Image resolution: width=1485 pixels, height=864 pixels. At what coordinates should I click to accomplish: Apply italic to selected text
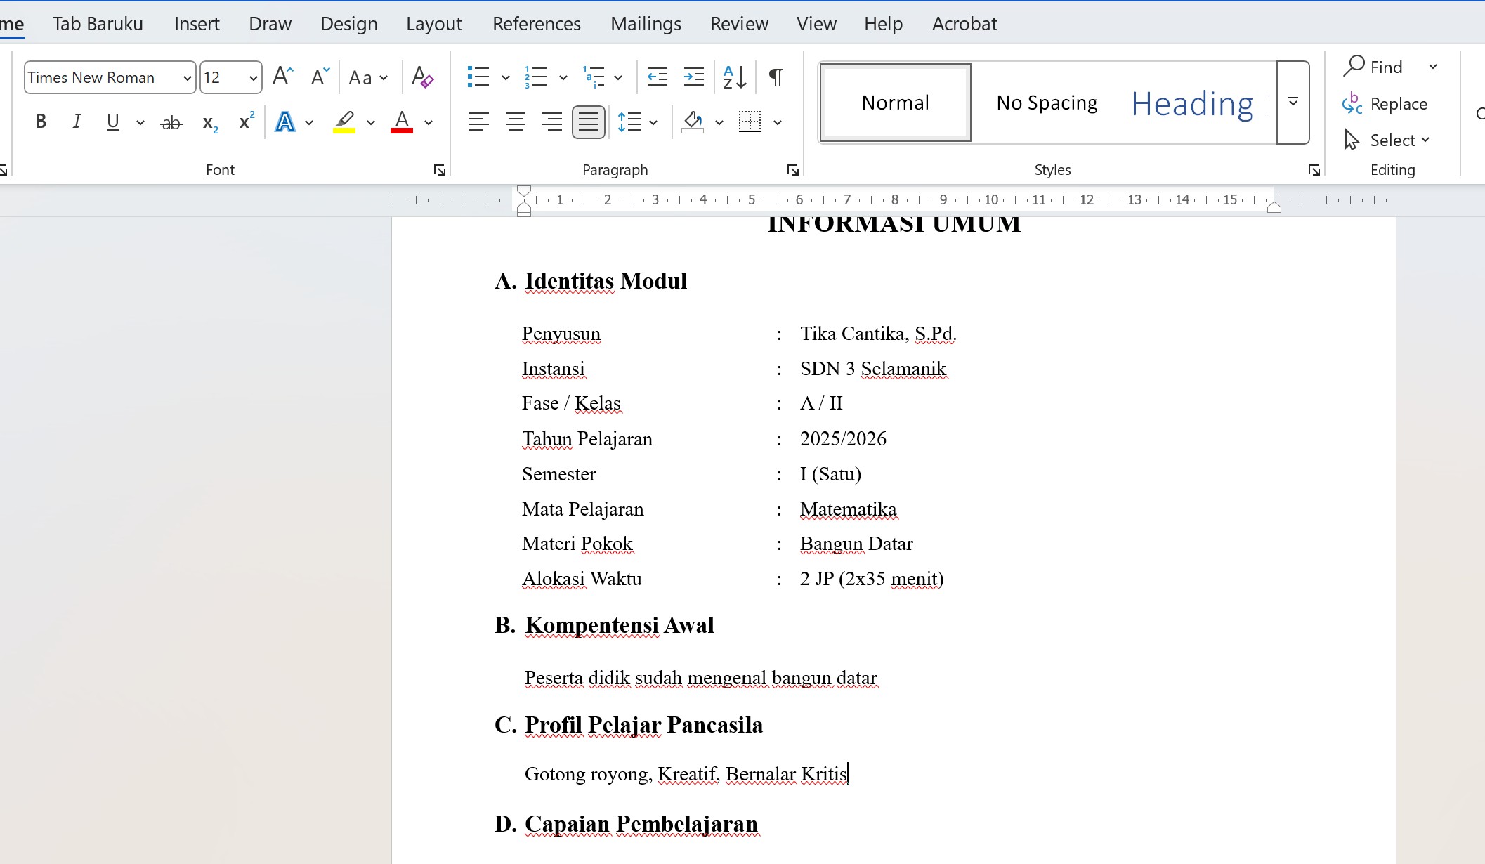pyautogui.click(x=77, y=121)
